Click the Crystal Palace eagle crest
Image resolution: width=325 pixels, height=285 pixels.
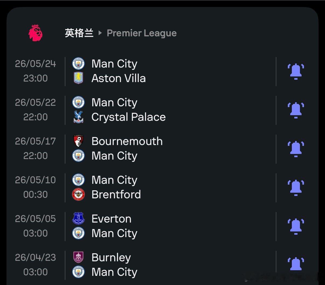(78, 117)
